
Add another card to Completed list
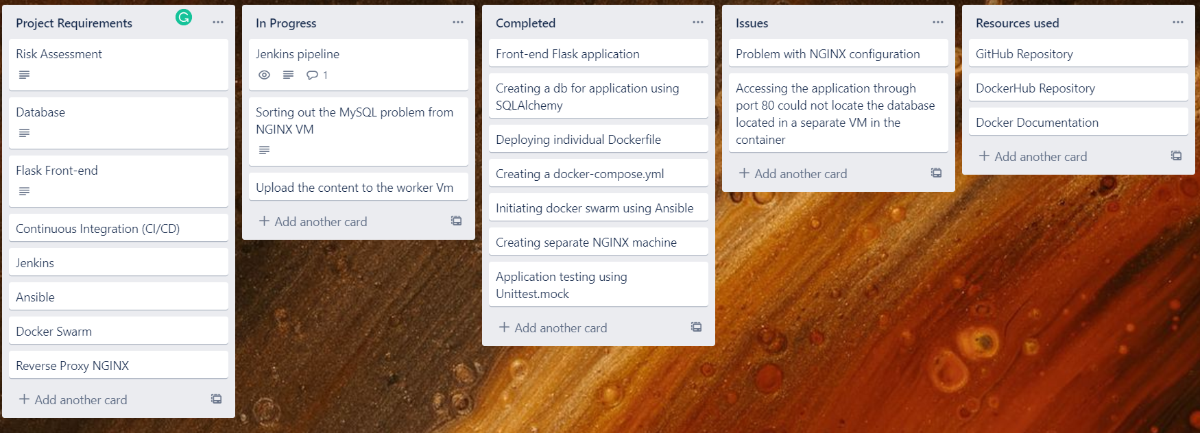coord(553,327)
